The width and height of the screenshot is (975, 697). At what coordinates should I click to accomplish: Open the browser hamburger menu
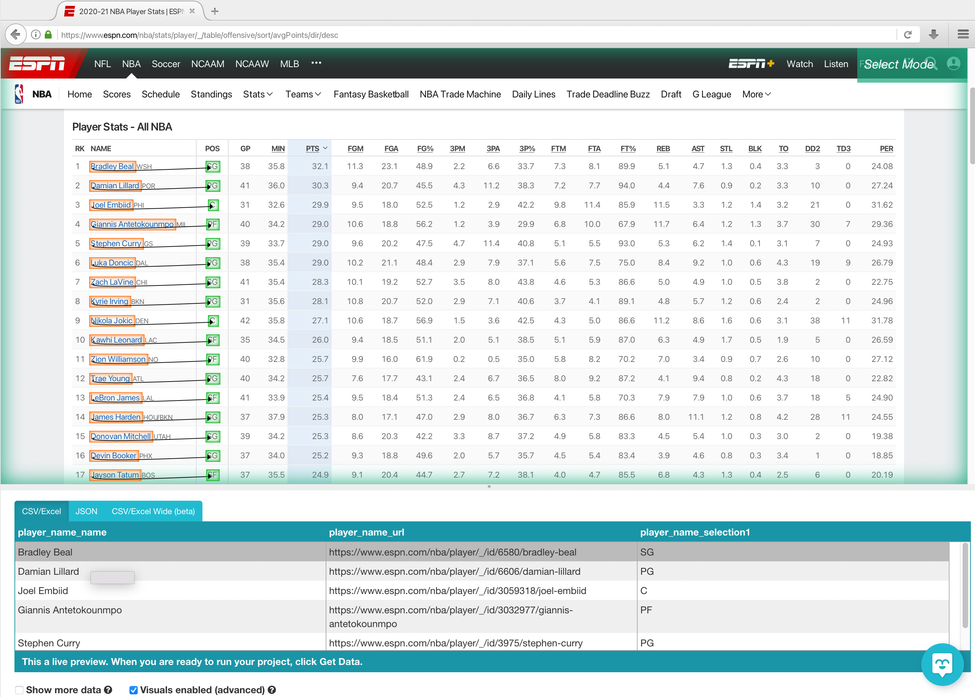coord(963,35)
